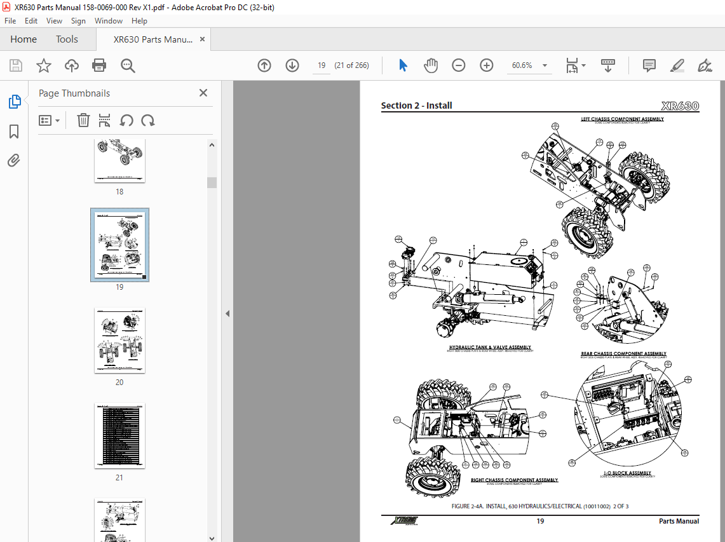Add a comment sticky note
This screenshot has height=542, width=725.
point(649,65)
